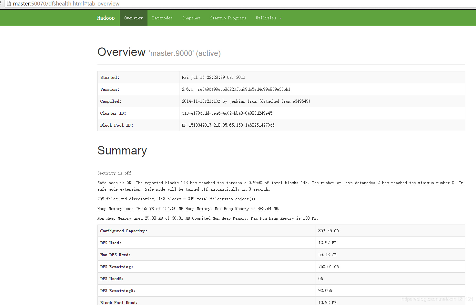The width and height of the screenshot is (476, 305).
Task: Click the 'Safe mode is ON' paragraph
Action: pos(280,186)
